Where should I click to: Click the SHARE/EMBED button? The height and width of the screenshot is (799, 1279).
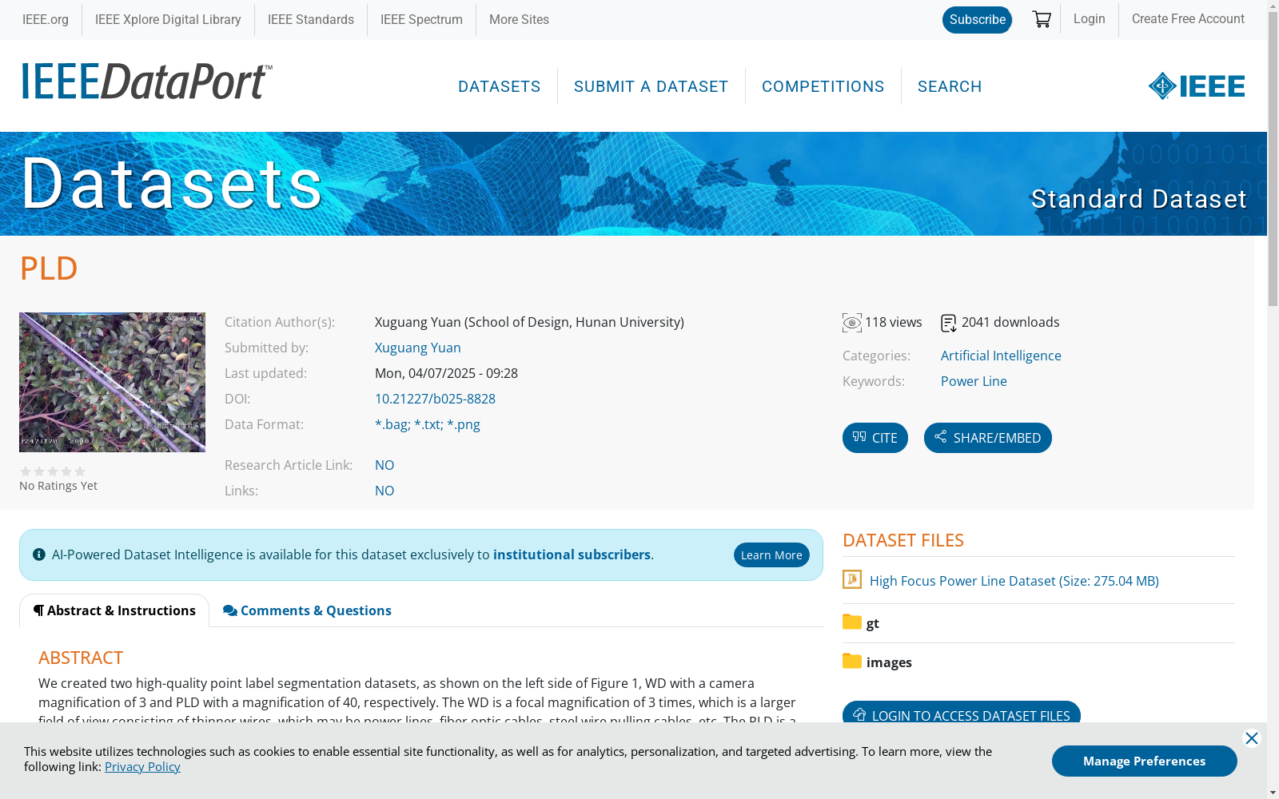988,438
